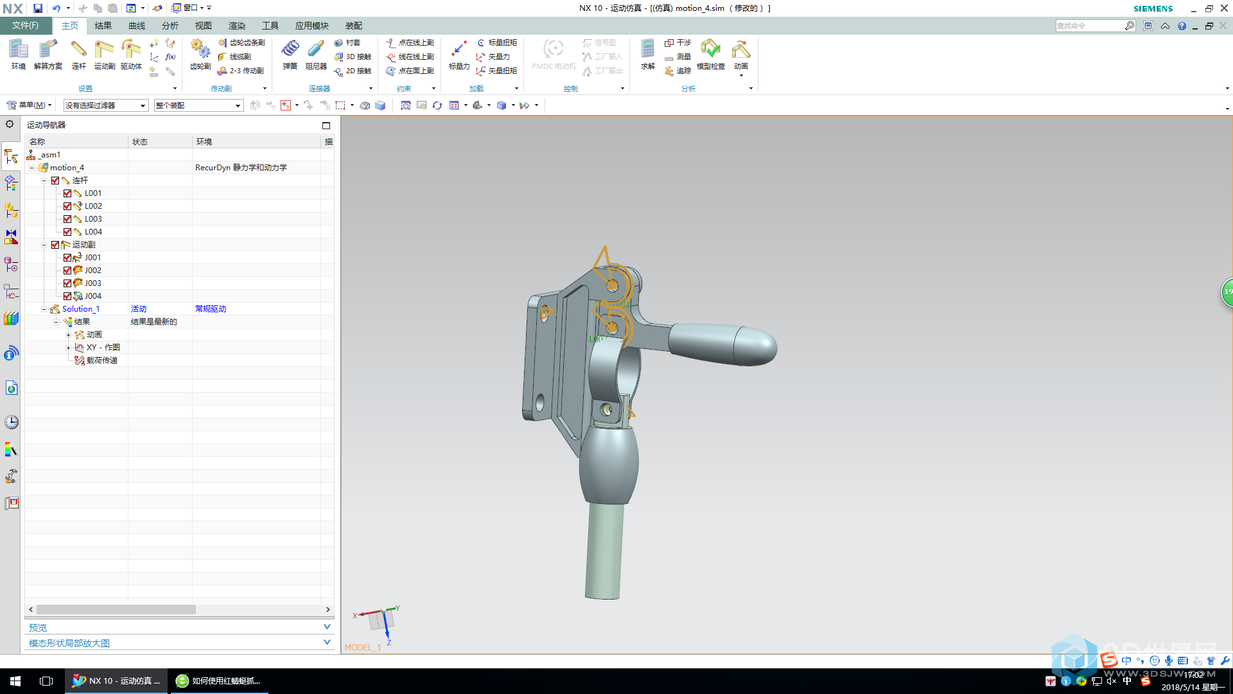Screen dimensions: 1233x694
Task: Uncheck link L004
Action: (67, 232)
